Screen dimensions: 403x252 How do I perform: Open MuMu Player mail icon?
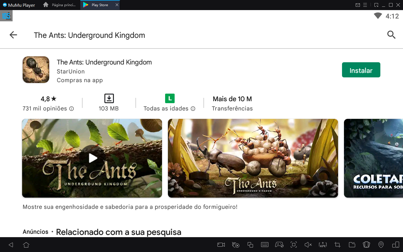pos(358,5)
